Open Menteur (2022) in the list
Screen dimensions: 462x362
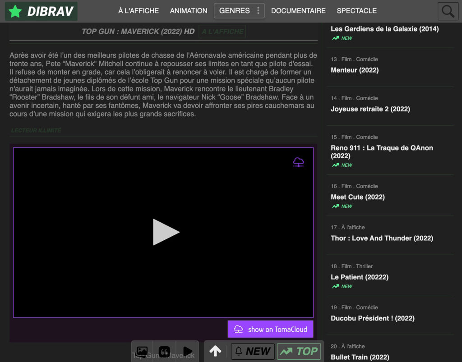(x=355, y=70)
